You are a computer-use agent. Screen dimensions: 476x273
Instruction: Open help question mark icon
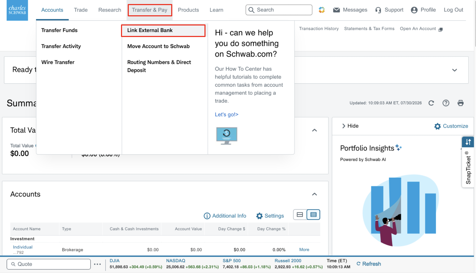coord(446,103)
